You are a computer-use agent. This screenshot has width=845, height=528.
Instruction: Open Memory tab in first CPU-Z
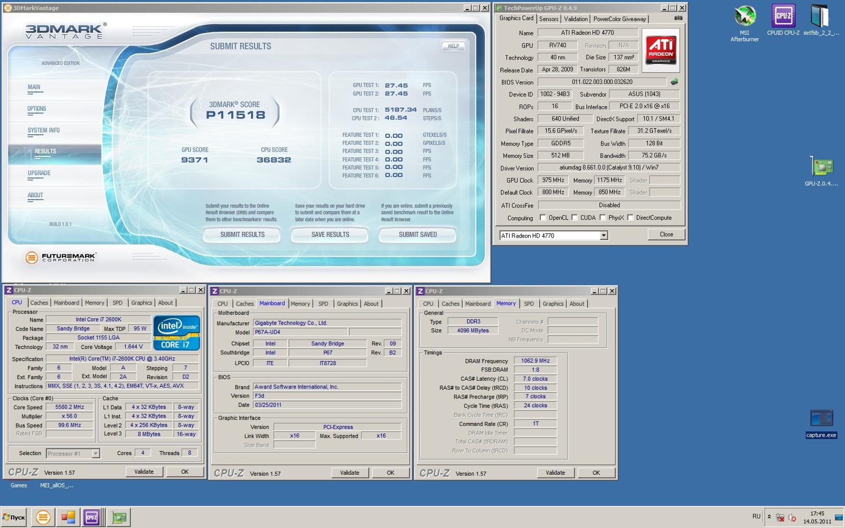[x=95, y=303]
